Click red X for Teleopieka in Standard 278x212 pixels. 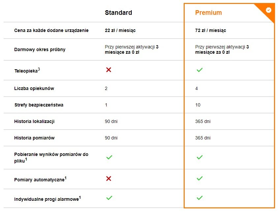[109, 70]
